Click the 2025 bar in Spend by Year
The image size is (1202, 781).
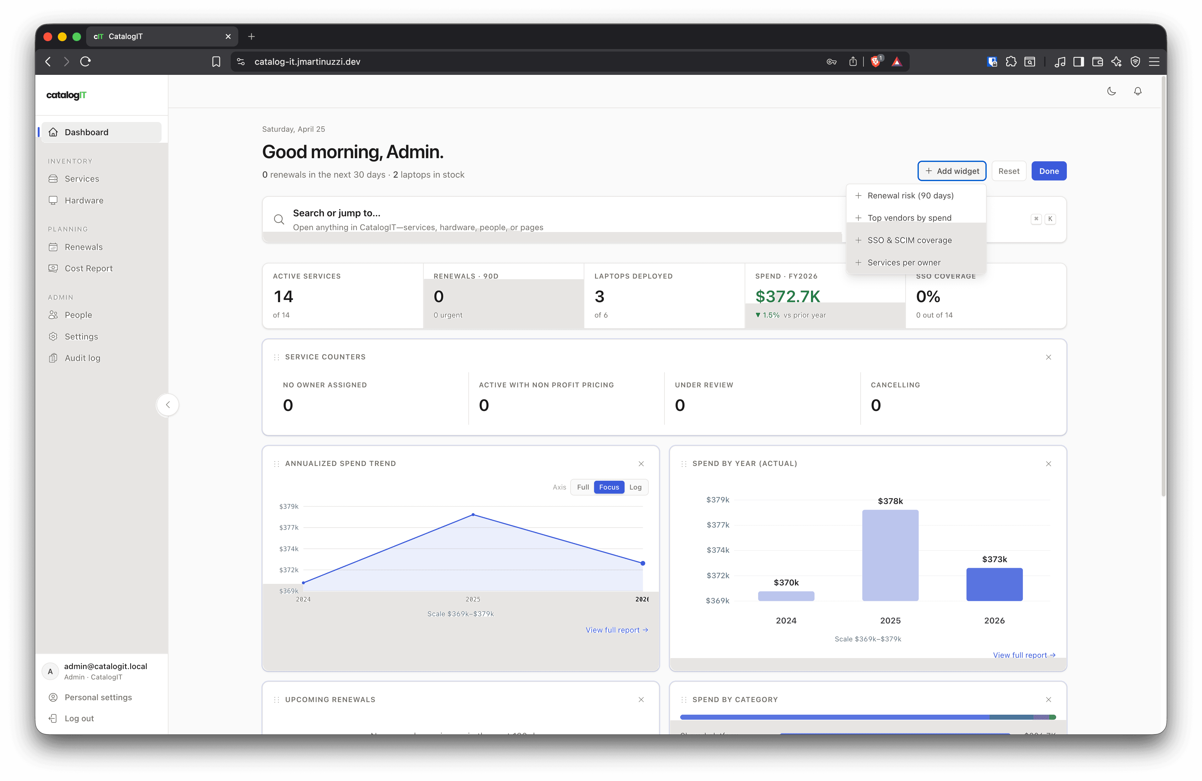[890, 555]
